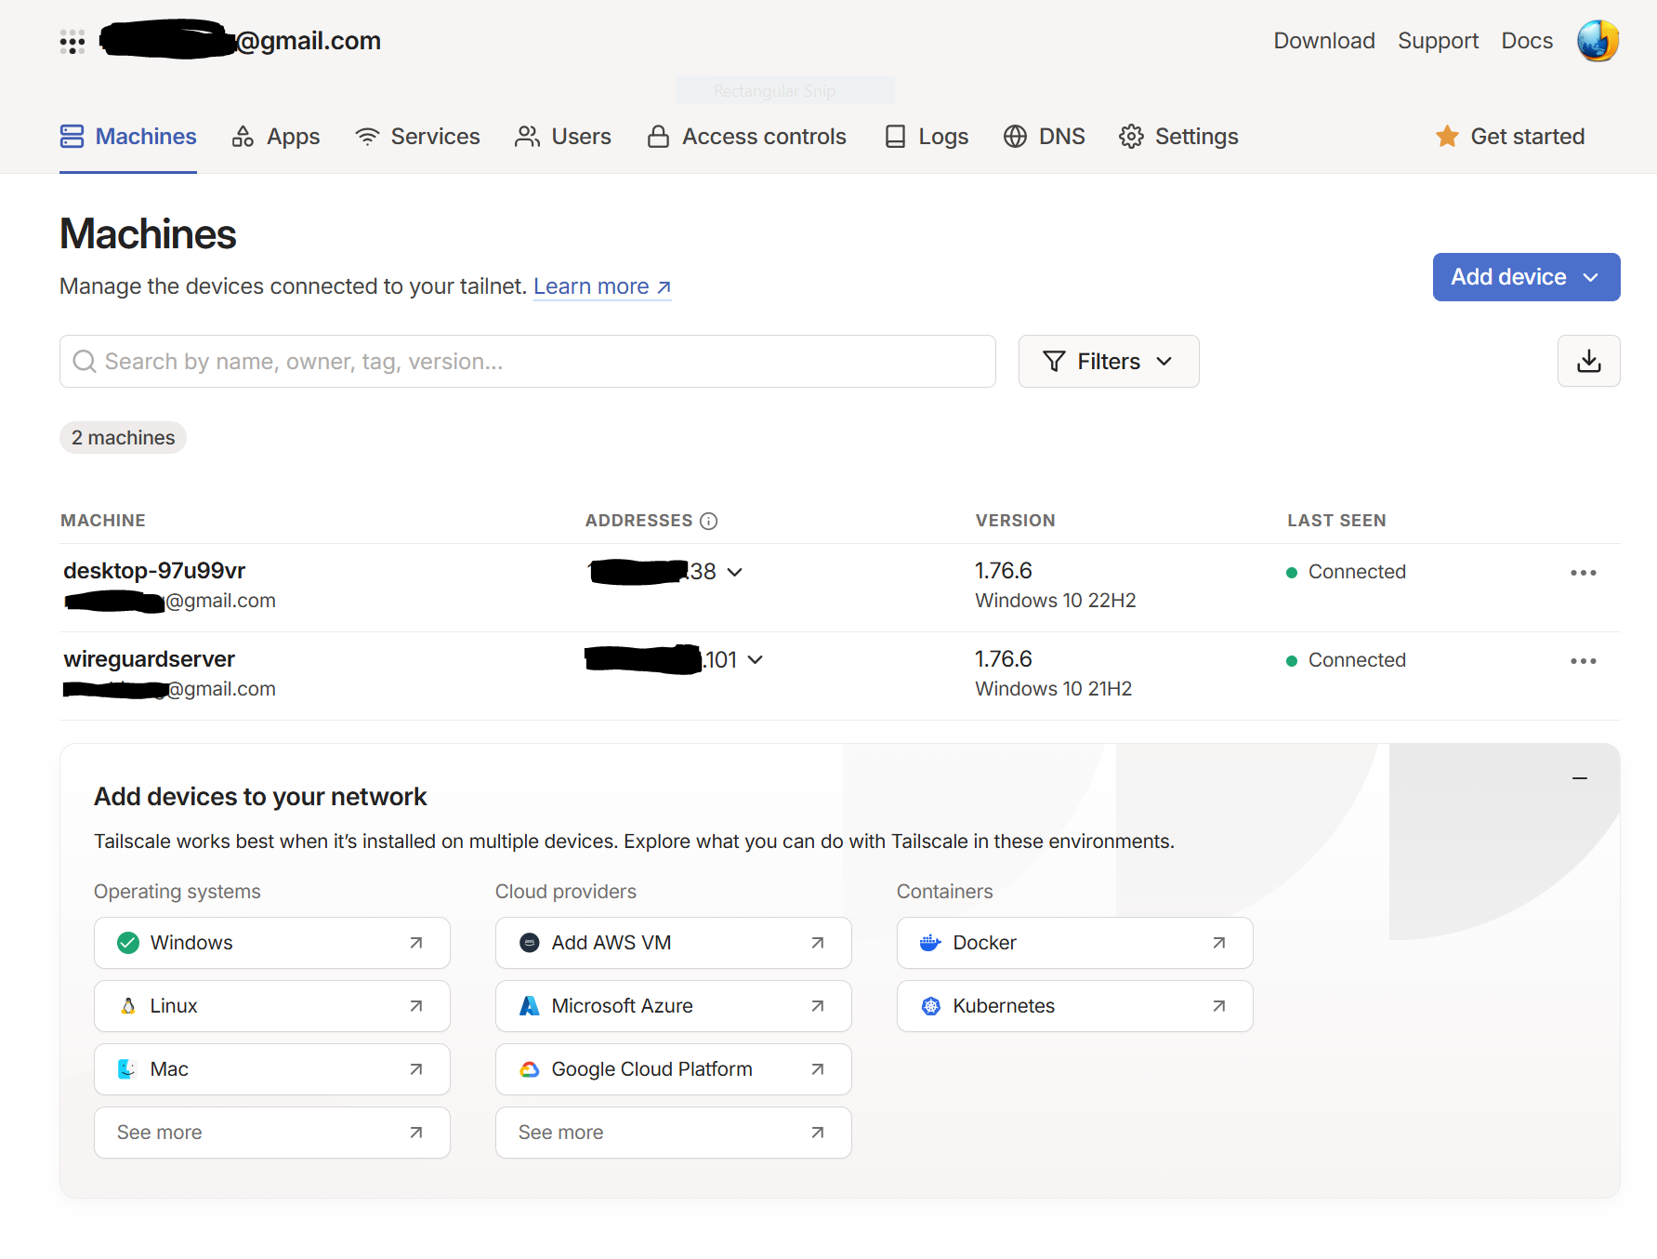Click the 2 machines count badge
The width and height of the screenshot is (1657, 1259).
coord(123,438)
